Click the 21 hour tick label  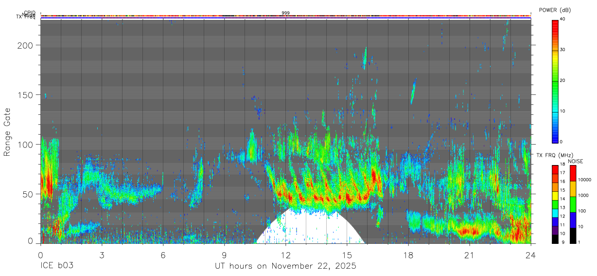point(470,255)
